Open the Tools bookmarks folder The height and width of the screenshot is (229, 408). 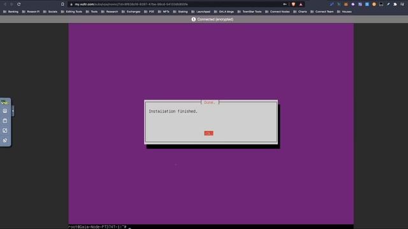coord(92,11)
